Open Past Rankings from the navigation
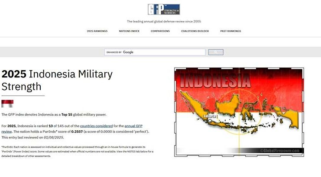Screen dimensions: 321x177 pos(230,31)
